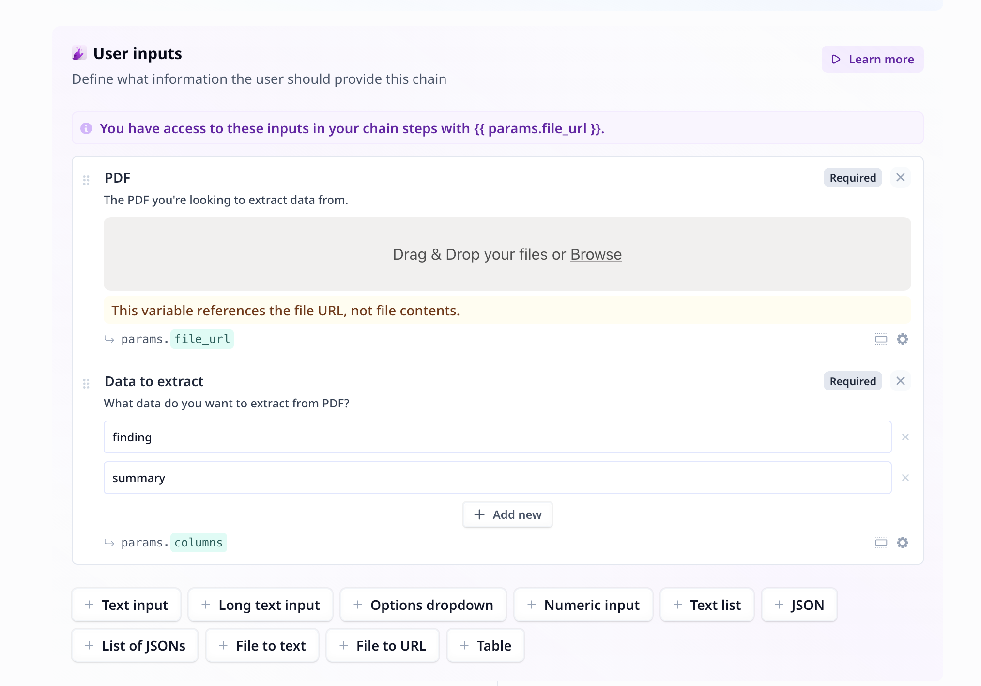Image resolution: width=981 pixels, height=686 pixels.
Task: Click the PDF description text
Action: point(226,200)
